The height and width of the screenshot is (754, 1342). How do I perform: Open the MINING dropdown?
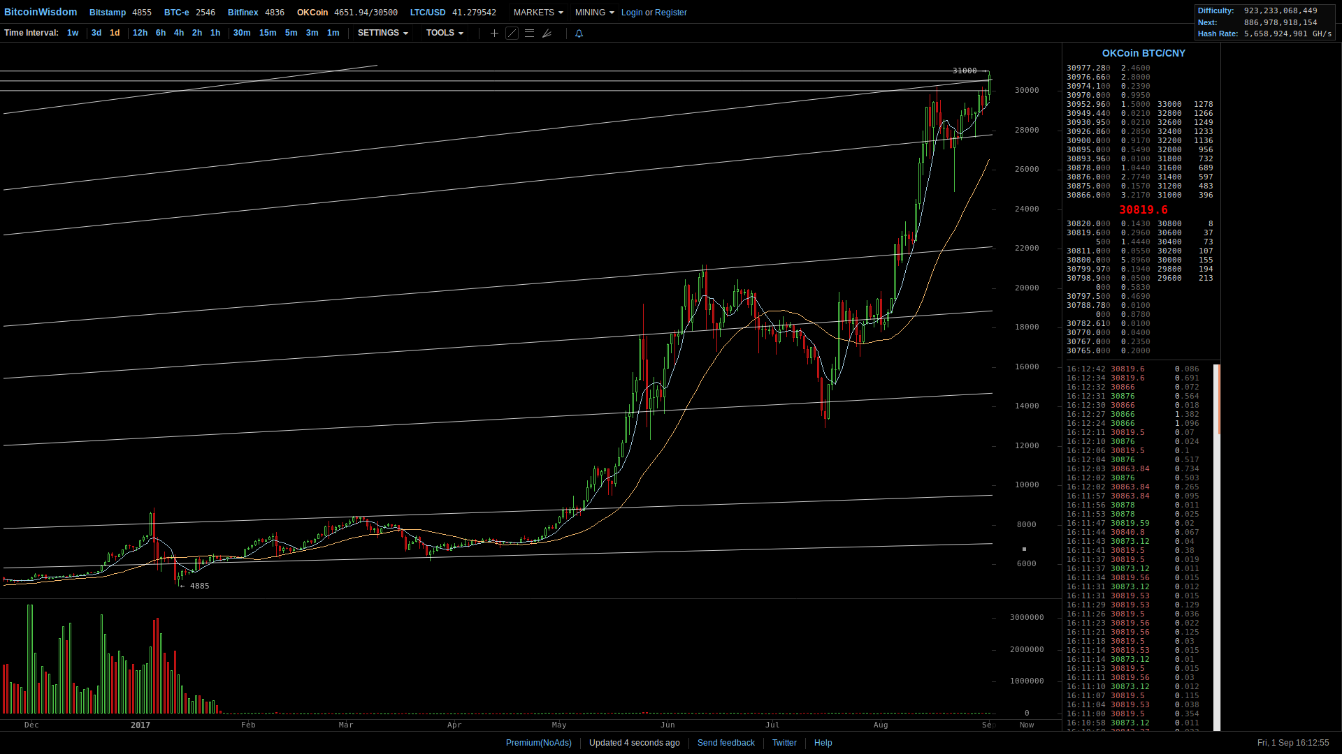(x=593, y=12)
